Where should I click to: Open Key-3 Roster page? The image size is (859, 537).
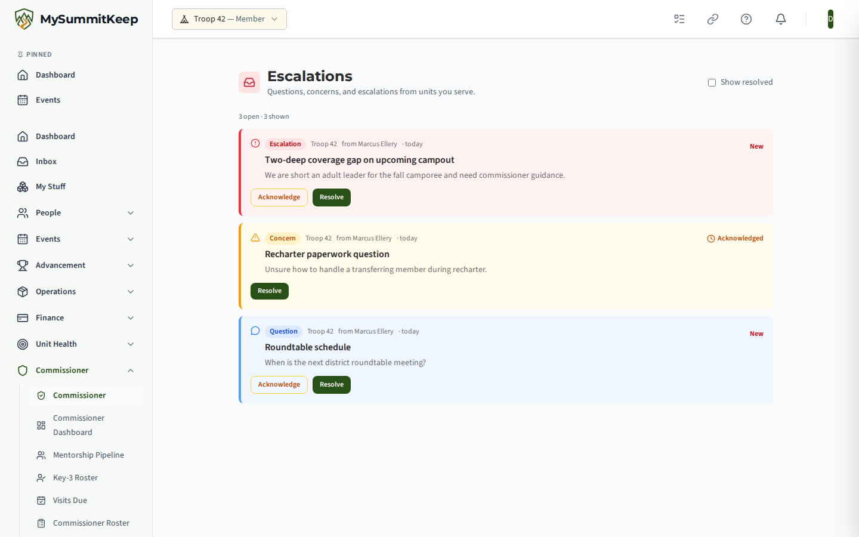(x=86, y=478)
